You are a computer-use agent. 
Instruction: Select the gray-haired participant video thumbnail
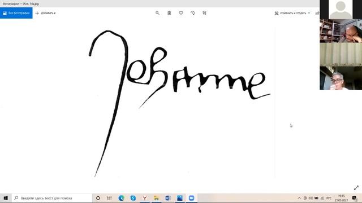pos(341,78)
